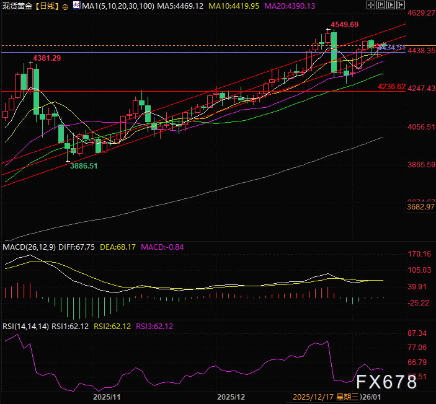Click the DIFF:67.75 reading label
436x404 pixels.
[x=78, y=247]
